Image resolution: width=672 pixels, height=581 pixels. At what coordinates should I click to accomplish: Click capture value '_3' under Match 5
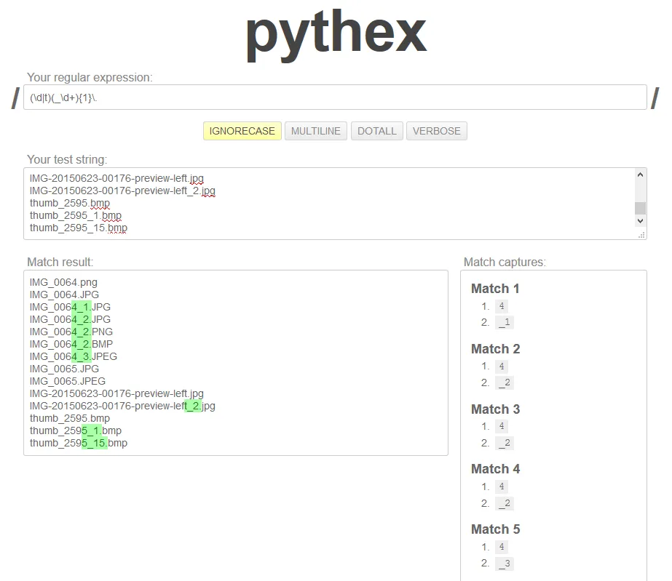[505, 564]
